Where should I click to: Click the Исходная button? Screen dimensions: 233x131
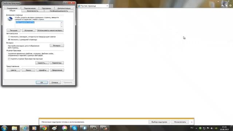[x=28, y=31]
